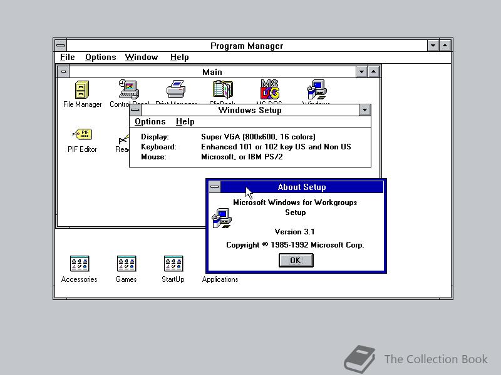
Task: Click OK in About Setup dialog
Action: [296, 261]
